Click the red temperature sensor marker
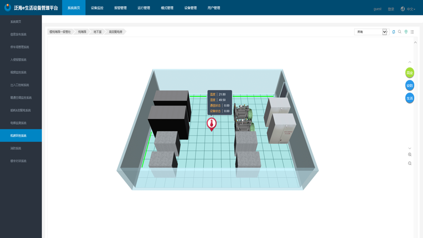This screenshot has width=423, height=238. [212, 124]
